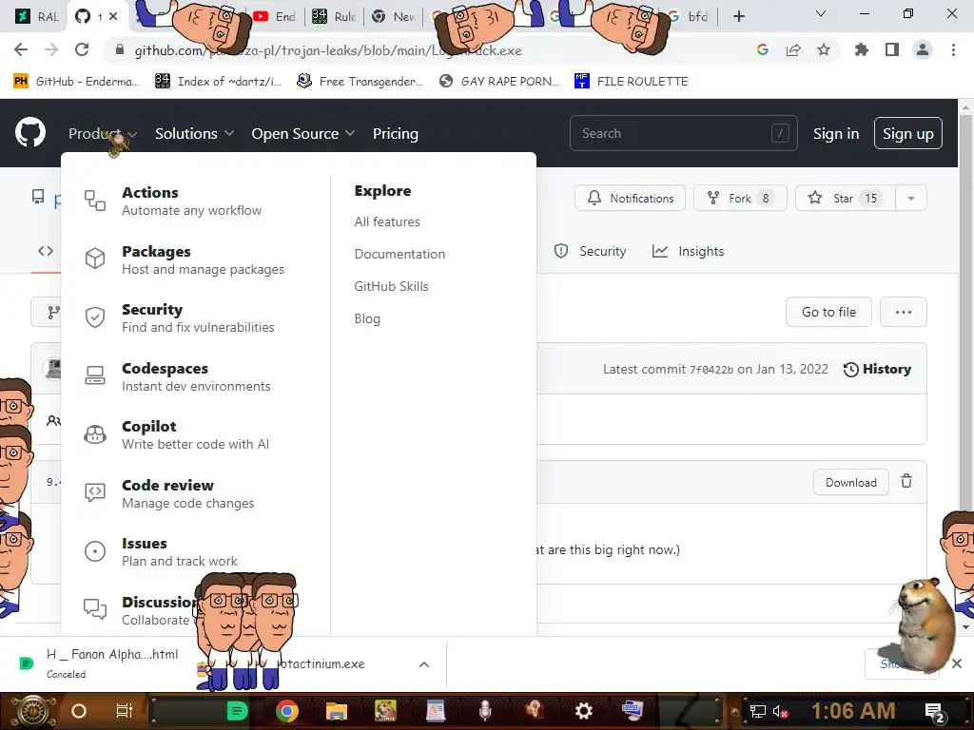
Task: Open the Chrome profile avatar
Action: pyautogui.click(x=923, y=49)
